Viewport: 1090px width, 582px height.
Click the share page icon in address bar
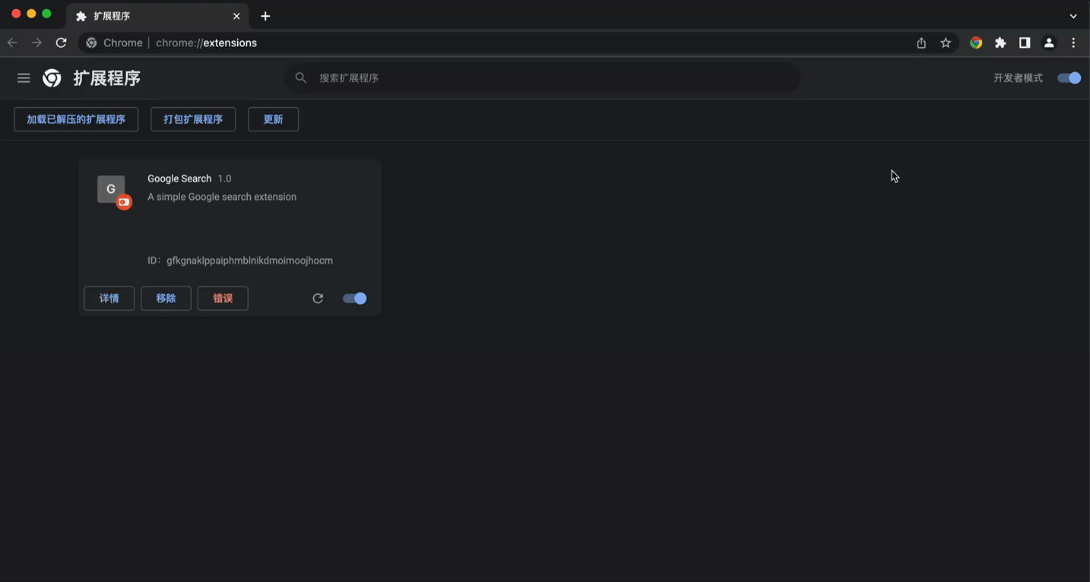(x=921, y=43)
